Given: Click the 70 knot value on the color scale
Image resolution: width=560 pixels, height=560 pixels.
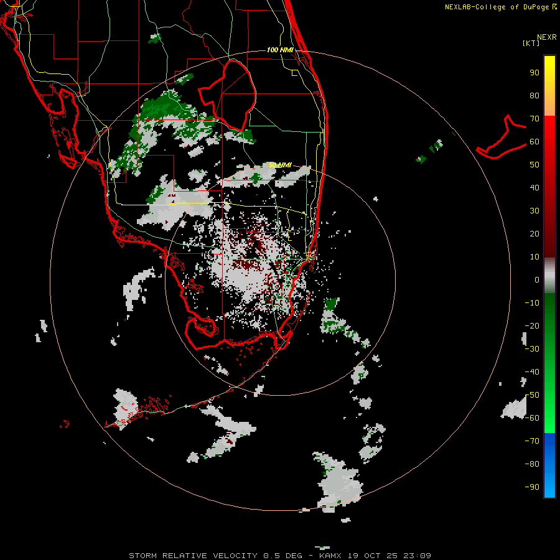Looking at the screenshot, I should [534, 119].
